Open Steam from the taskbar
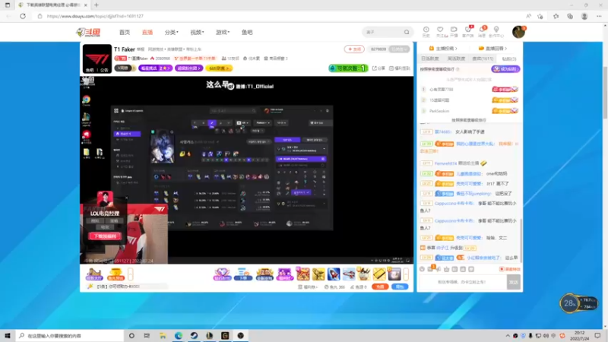The height and width of the screenshot is (342, 608). (194, 335)
